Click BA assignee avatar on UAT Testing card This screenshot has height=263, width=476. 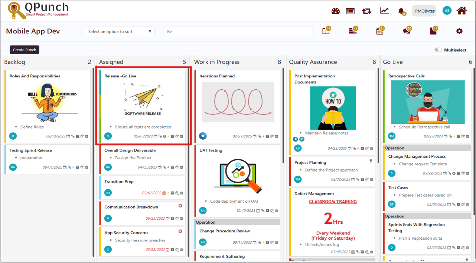(x=203, y=210)
